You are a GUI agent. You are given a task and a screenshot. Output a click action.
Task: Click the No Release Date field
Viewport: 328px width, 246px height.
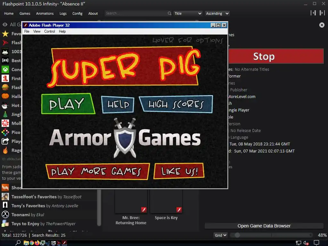pyautogui.click(x=246, y=131)
